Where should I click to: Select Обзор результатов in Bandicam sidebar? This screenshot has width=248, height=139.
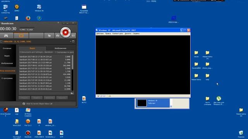pos(8,71)
